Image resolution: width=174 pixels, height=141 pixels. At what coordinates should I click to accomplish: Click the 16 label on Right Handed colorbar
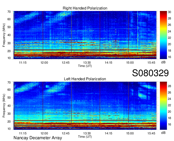coord(169,57)
